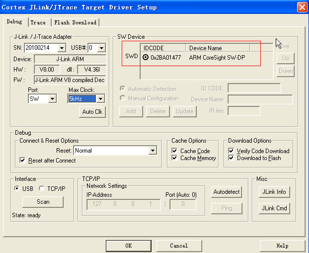Click the FW J-Link ARM V8 compiled field
Viewport: 309px width, 253px height.
(x=70, y=80)
